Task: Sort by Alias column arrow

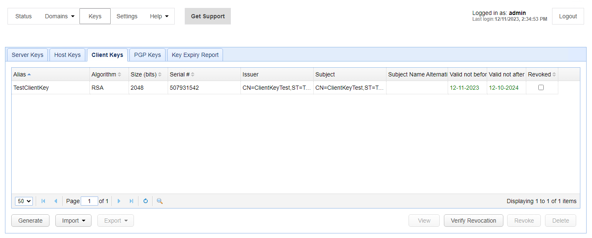Action: [29, 74]
